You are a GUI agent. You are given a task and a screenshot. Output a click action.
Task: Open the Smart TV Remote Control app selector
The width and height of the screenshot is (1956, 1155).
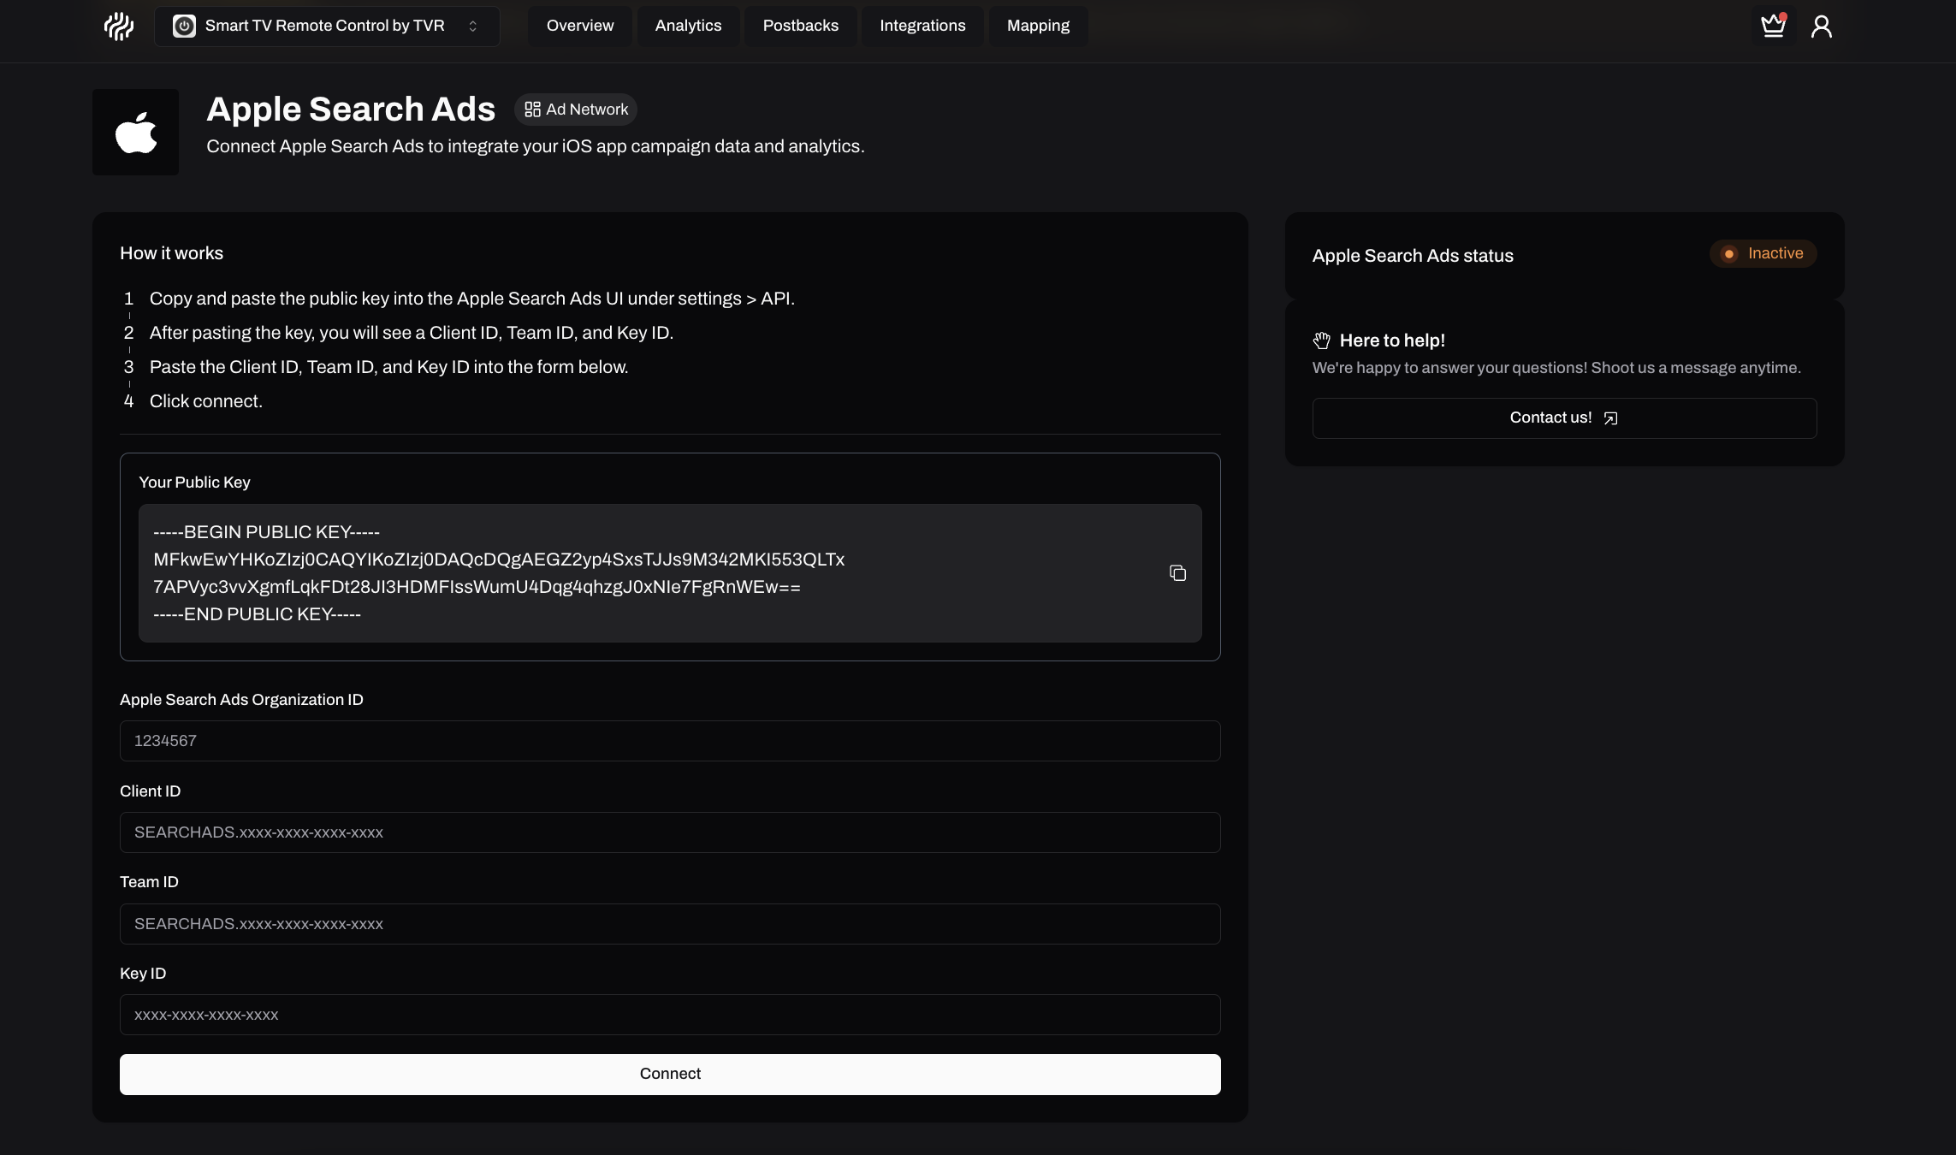(327, 26)
